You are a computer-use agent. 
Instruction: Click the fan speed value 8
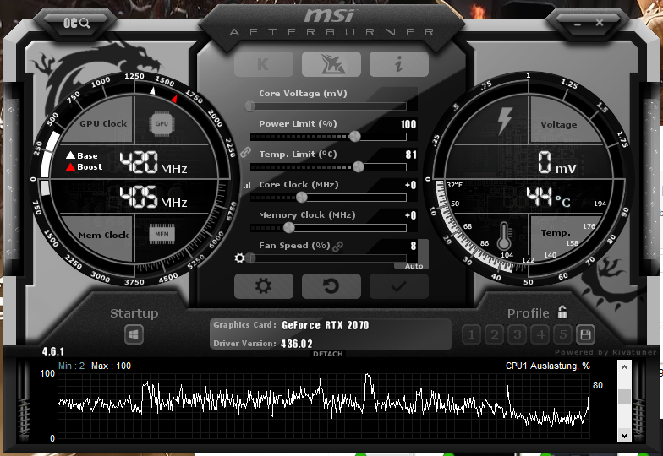coord(413,246)
